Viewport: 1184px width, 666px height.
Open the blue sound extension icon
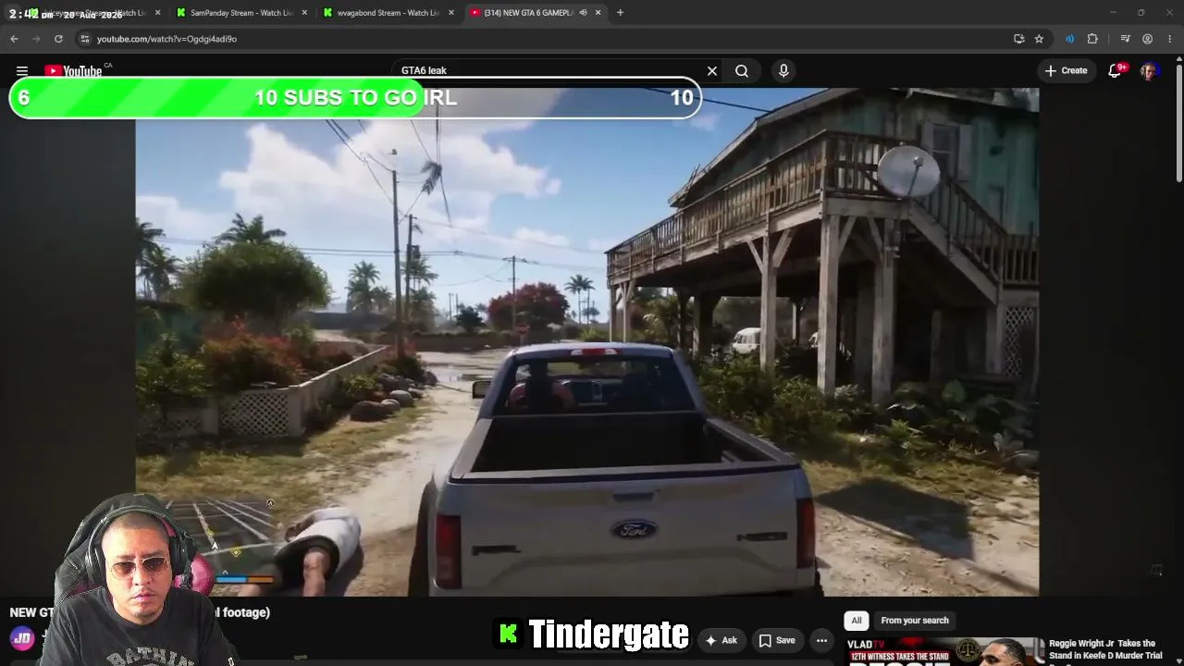(x=1069, y=39)
